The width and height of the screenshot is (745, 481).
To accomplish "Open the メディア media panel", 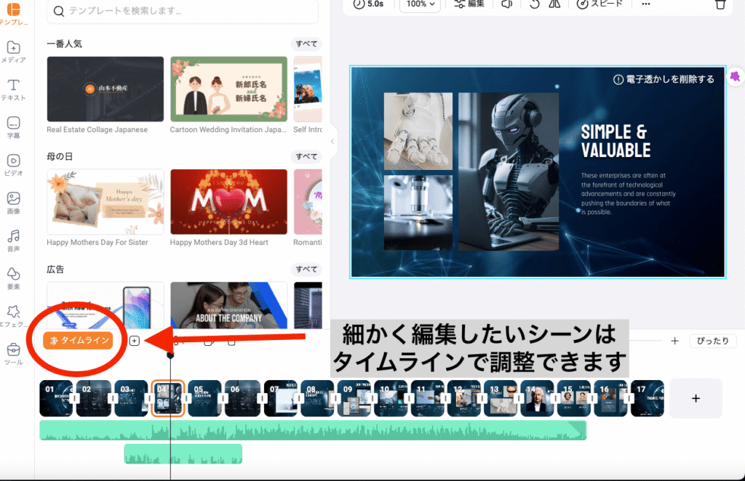I will coord(13,52).
